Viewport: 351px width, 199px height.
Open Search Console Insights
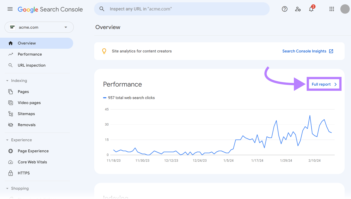coord(305,51)
